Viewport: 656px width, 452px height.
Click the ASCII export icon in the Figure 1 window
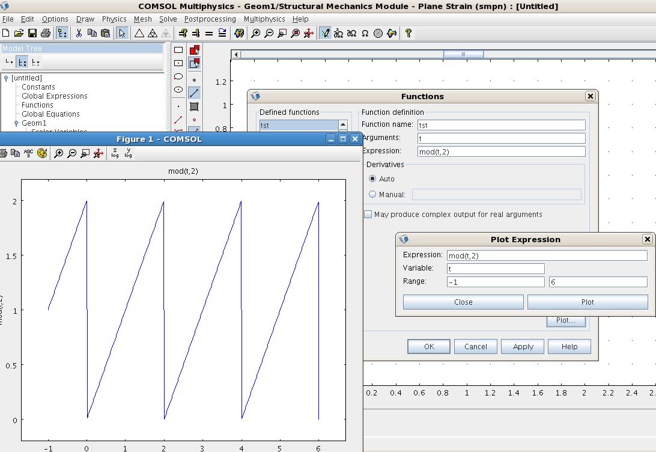click(x=28, y=153)
